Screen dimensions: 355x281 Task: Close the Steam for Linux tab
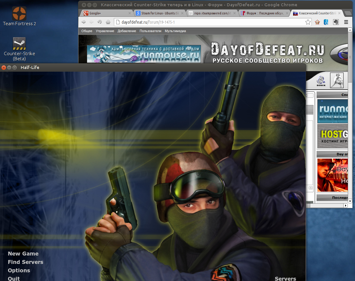click(x=182, y=13)
